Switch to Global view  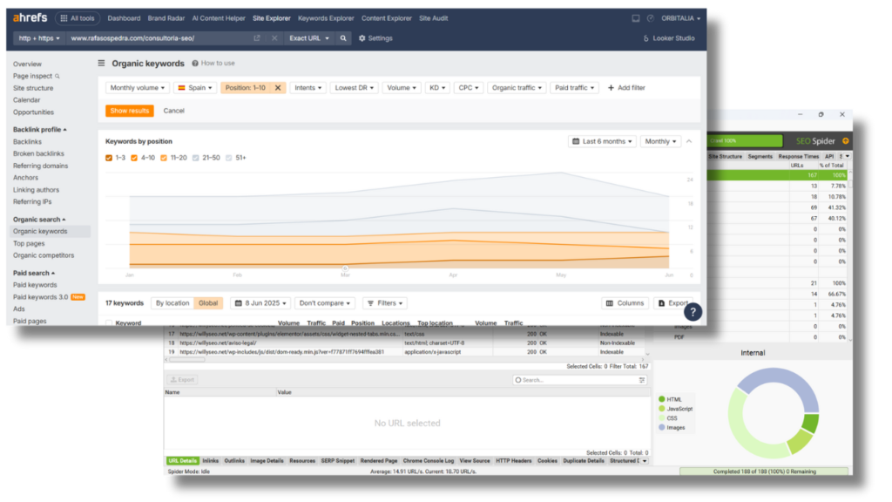click(208, 303)
